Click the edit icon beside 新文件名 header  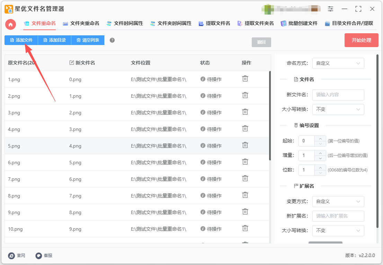pos(72,63)
